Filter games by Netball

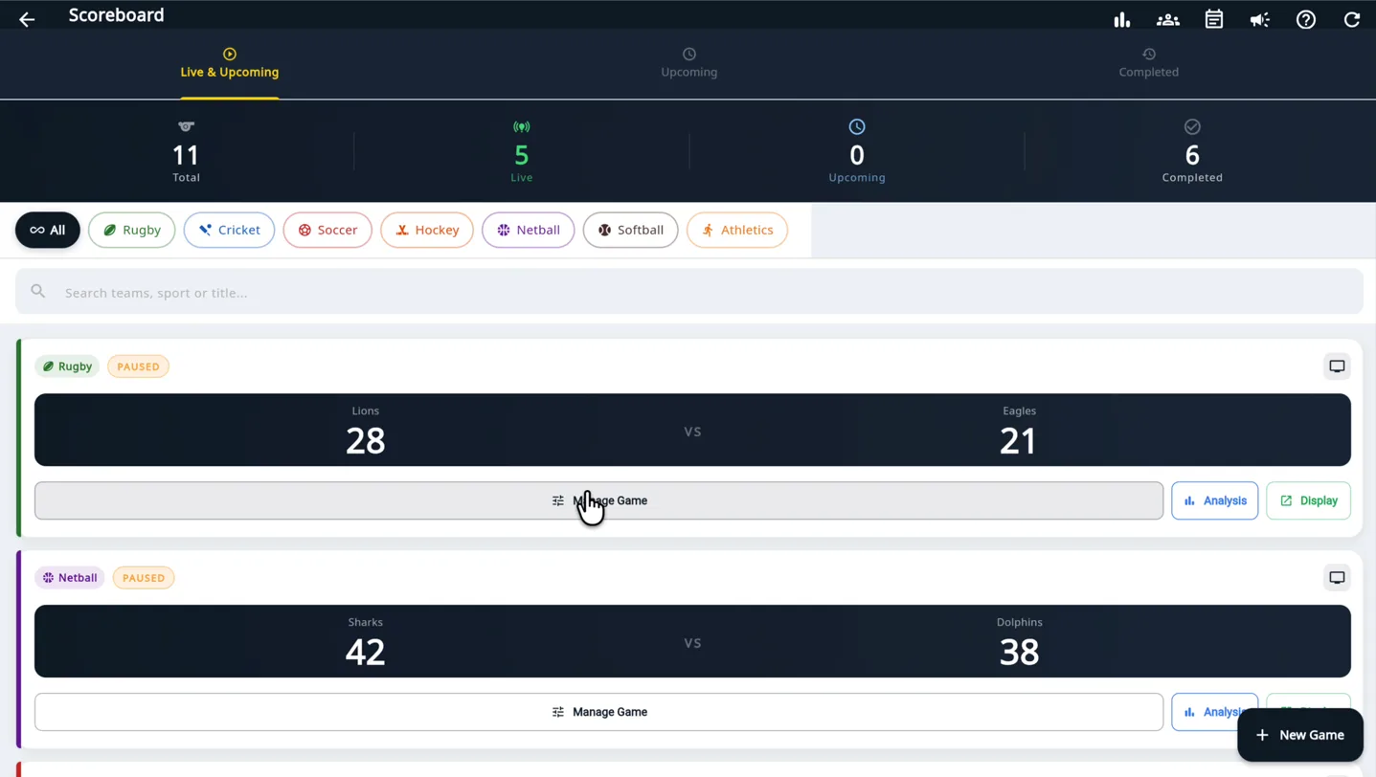click(x=529, y=230)
